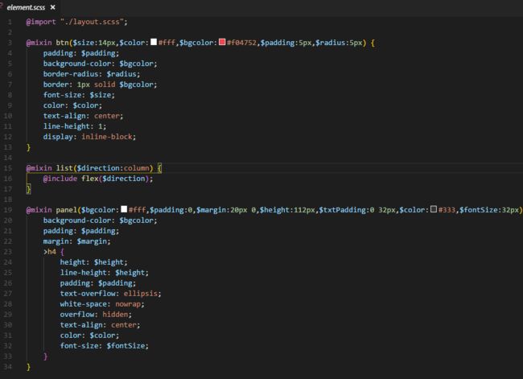This screenshot has width=523, height=379.
Task: Click line number 23 in gutter
Action: 8,252
